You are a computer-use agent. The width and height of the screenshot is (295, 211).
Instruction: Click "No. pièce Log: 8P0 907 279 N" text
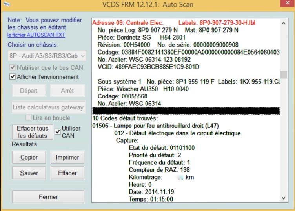click(x=138, y=30)
